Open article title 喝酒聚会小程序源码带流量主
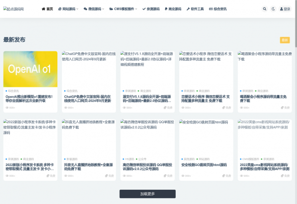This screenshot has width=297, height=204. coord(263,98)
